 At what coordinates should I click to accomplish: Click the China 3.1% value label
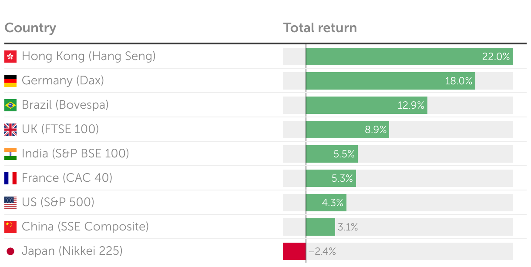point(348,227)
